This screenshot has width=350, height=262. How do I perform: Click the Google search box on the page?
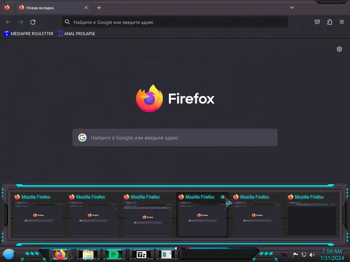[175, 137]
